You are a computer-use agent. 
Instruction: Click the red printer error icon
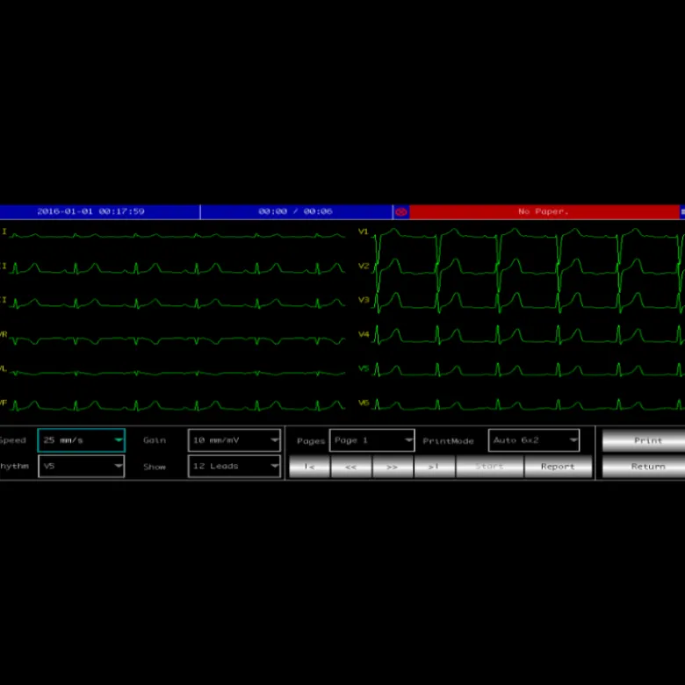pyautogui.click(x=401, y=212)
